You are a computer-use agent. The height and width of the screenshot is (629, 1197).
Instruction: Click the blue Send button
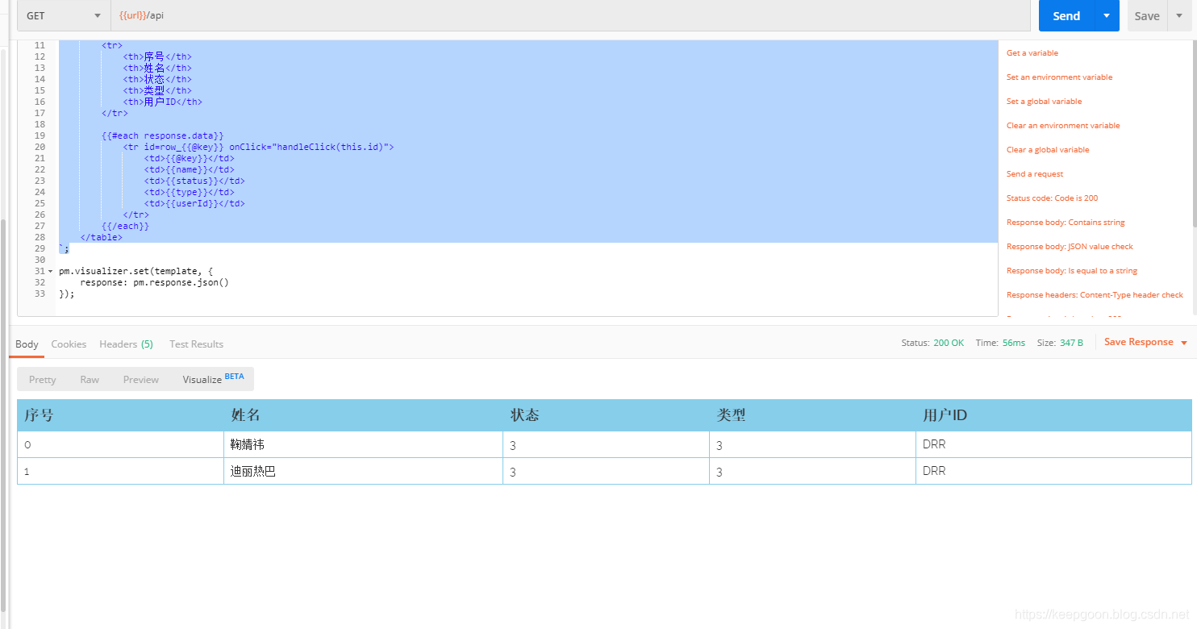point(1066,16)
